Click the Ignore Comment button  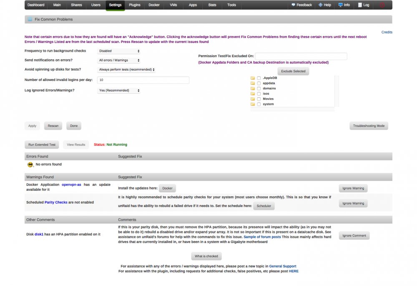(354, 235)
